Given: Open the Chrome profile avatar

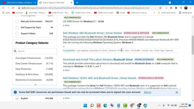Looking at the screenshot, I should click(x=186, y=8).
